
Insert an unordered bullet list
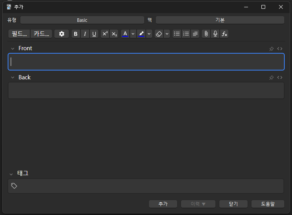click(x=177, y=34)
